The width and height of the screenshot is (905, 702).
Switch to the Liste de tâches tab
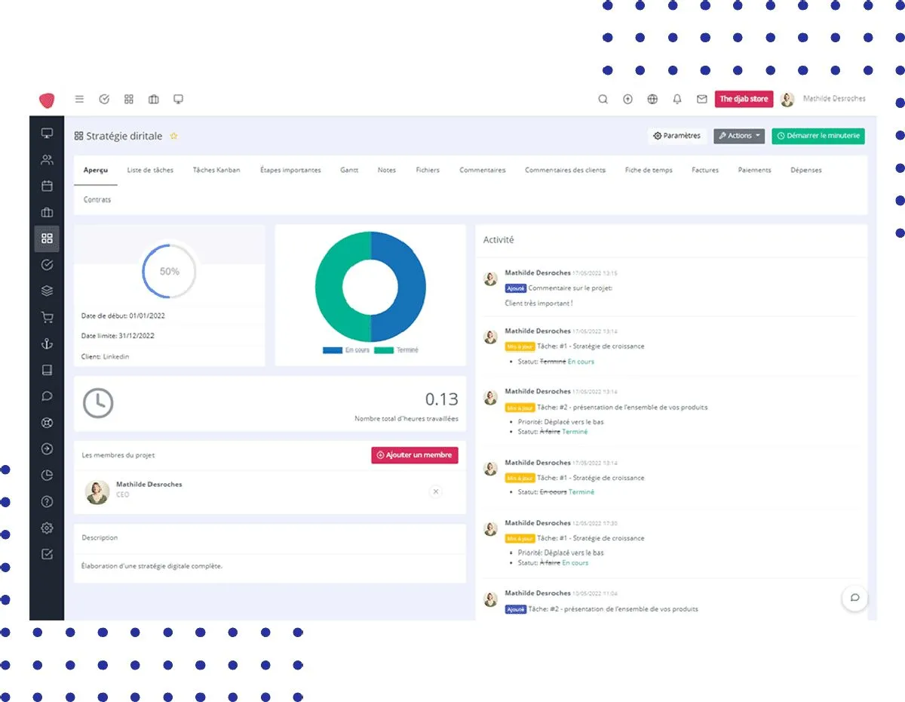(150, 170)
